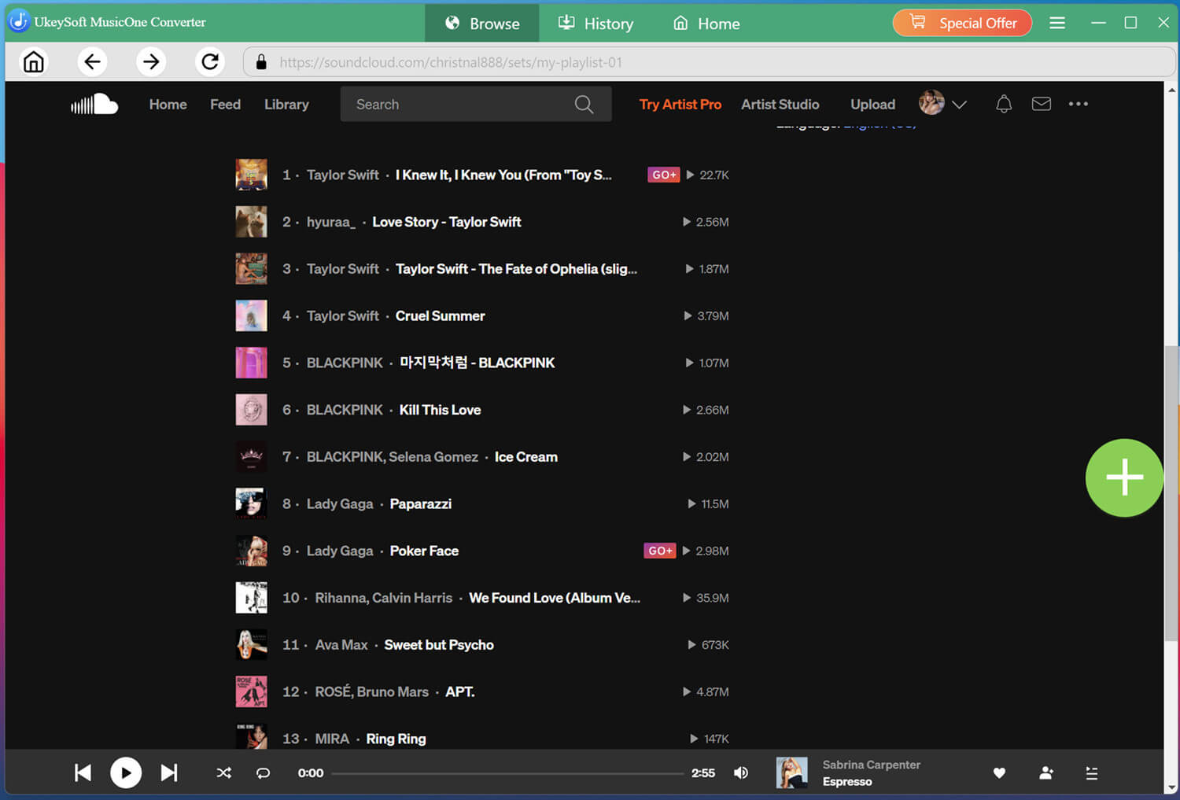Image resolution: width=1180 pixels, height=800 pixels.
Task: Toggle repeat in the player bar
Action: (x=264, y=772)
